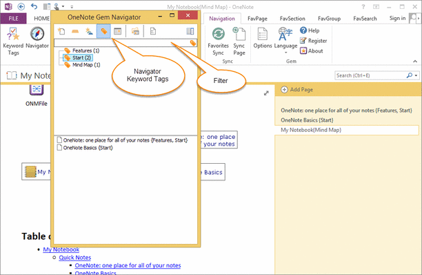Click the dock to desktop icon
The height and width of the screenshot is (275, 422).
pos(47,6)
